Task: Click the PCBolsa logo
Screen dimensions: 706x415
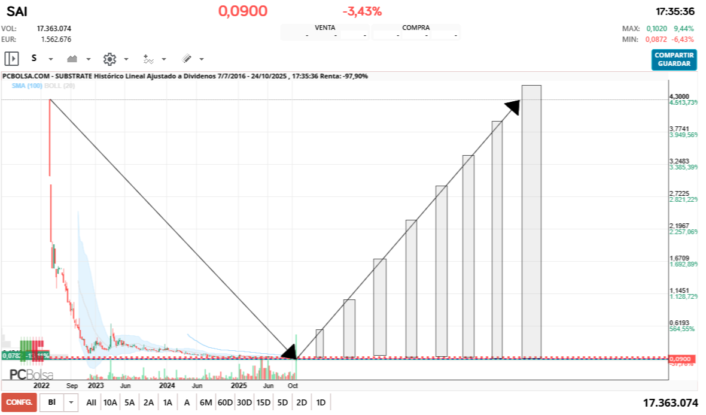Action: coord(31,374)
